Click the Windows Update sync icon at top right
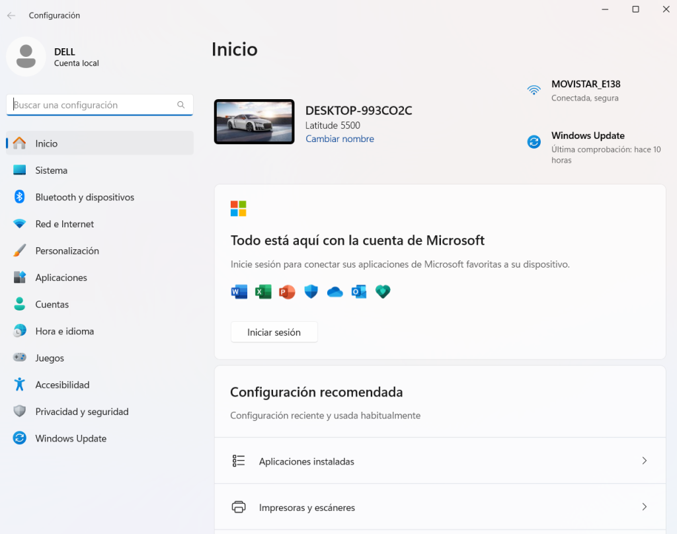 coord(534,141)
